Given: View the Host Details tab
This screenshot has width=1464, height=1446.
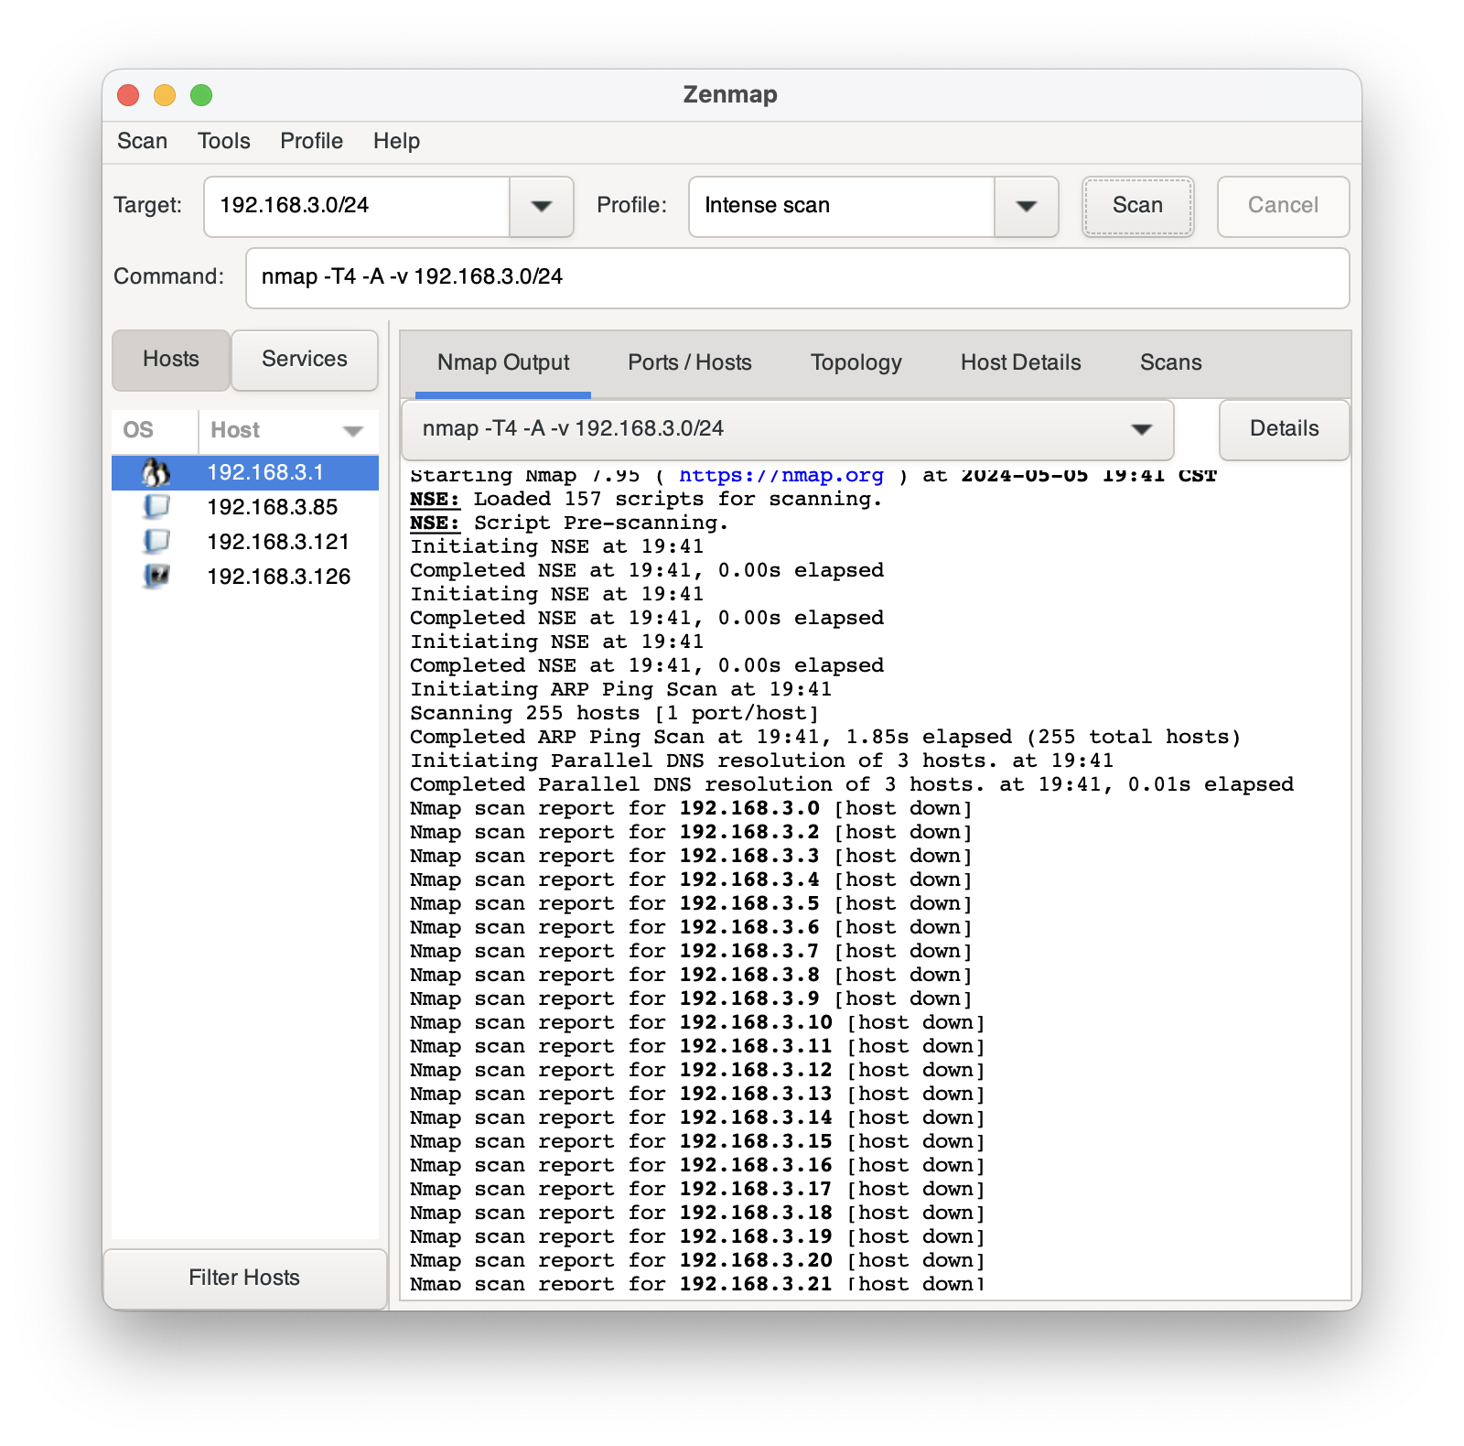Looking at the screenshot, I should click(x=1020, y=362).
